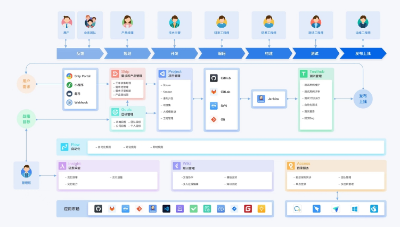The image size is (400, 227).
Task: Click the Testhub green T icon
Action: click(303, 74)
